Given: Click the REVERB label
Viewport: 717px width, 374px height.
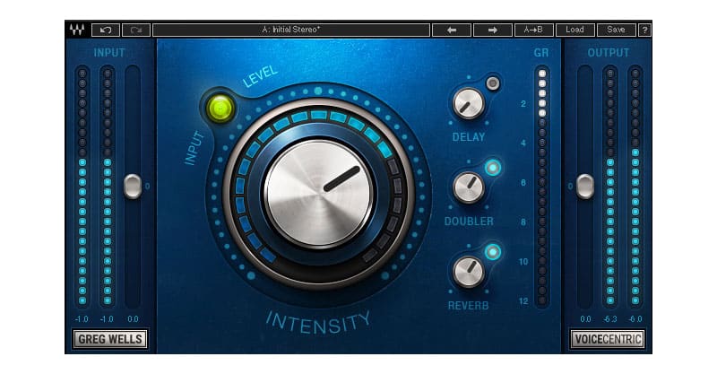Looking at the screenshot, I should 468,305.
